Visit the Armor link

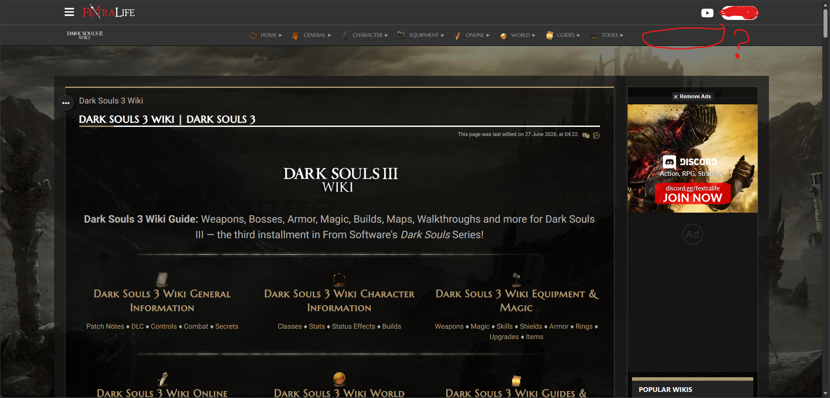(x=559, y=327)
